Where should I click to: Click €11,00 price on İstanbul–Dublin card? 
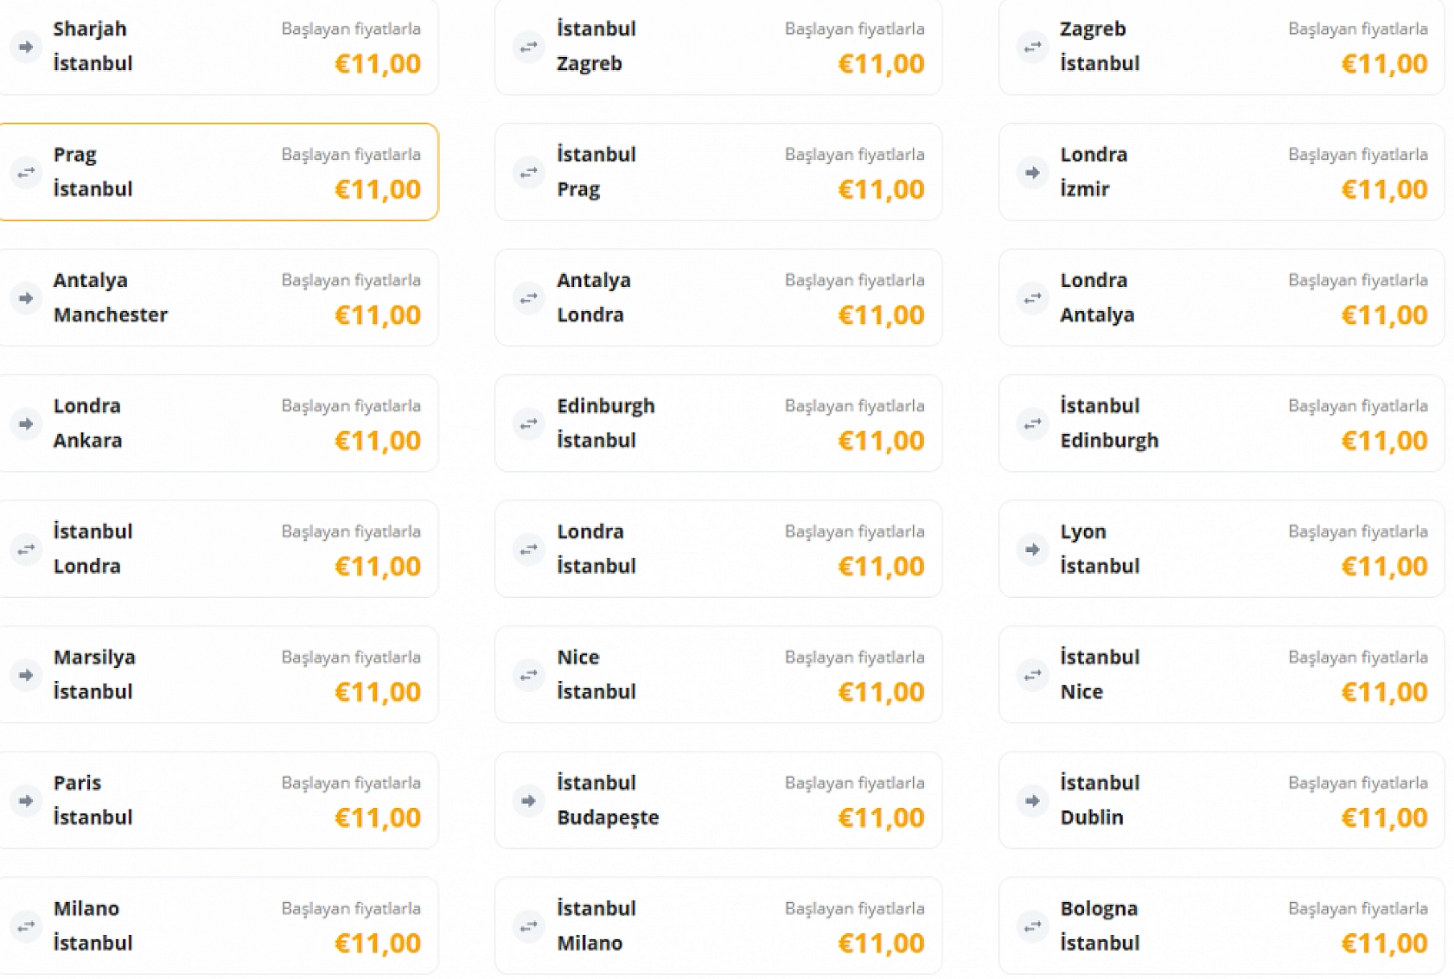coord(1384,817)
